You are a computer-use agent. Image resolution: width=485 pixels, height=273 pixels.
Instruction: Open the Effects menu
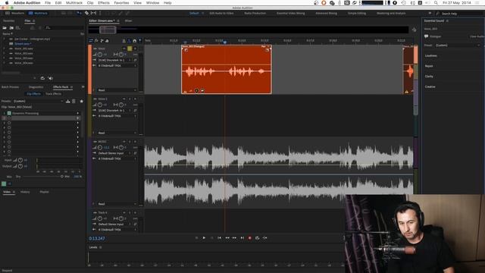[104, 3]
